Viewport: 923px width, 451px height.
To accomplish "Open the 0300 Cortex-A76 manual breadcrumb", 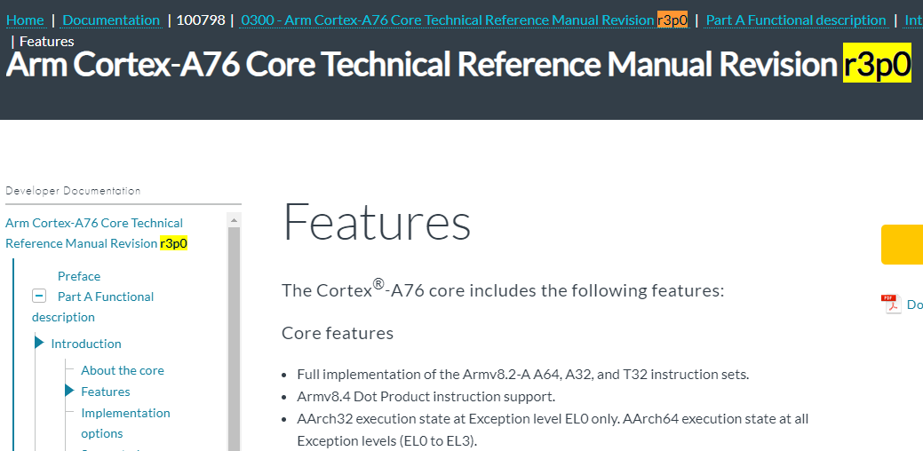I will (465, 20).
